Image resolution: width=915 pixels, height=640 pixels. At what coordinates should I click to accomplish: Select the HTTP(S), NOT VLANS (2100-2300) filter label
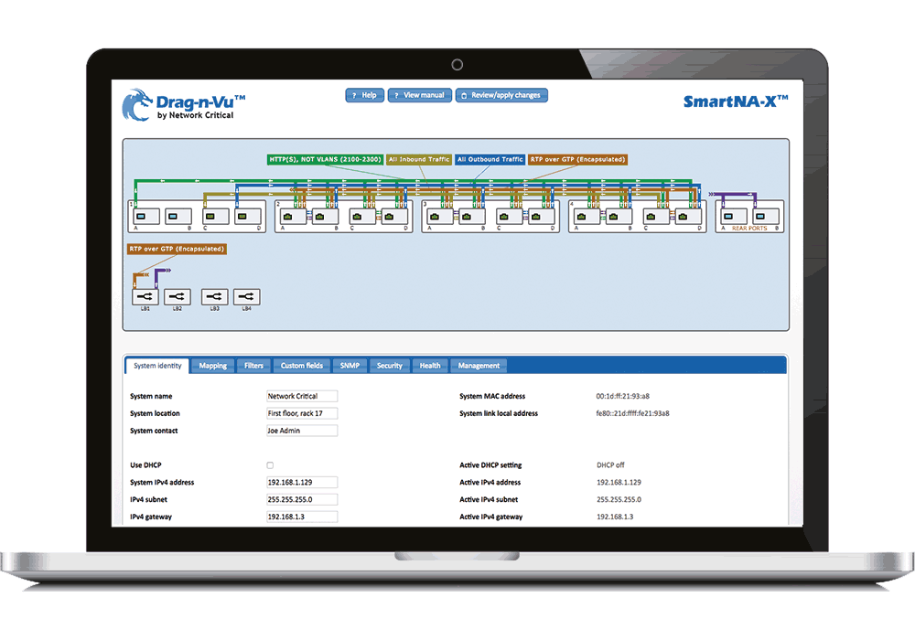pyautogui.click(x=325, y=159)
